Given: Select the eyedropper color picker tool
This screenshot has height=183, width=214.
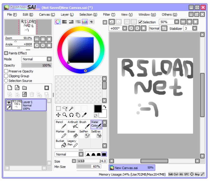Looking at the screenshot, I should pos(84,115).
